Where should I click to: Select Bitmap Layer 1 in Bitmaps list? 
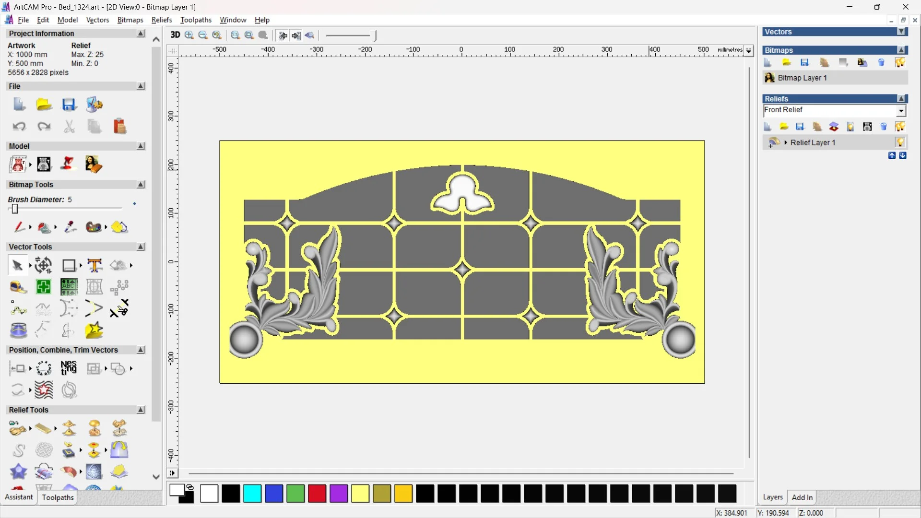pos(802,78)
